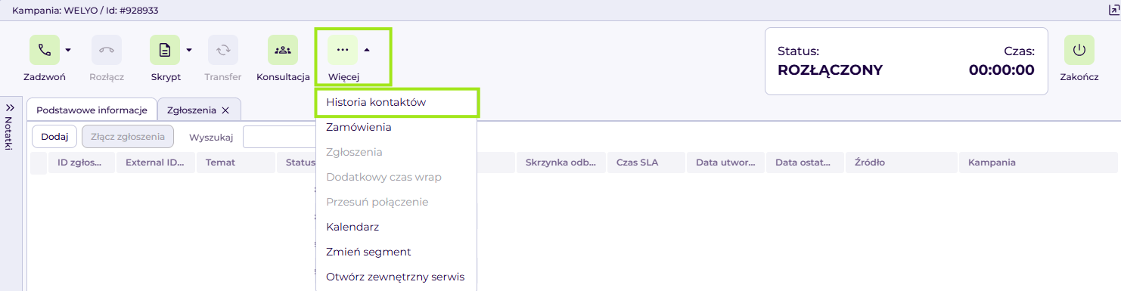Expand the Notatki side panel

(x=10, y=107)
